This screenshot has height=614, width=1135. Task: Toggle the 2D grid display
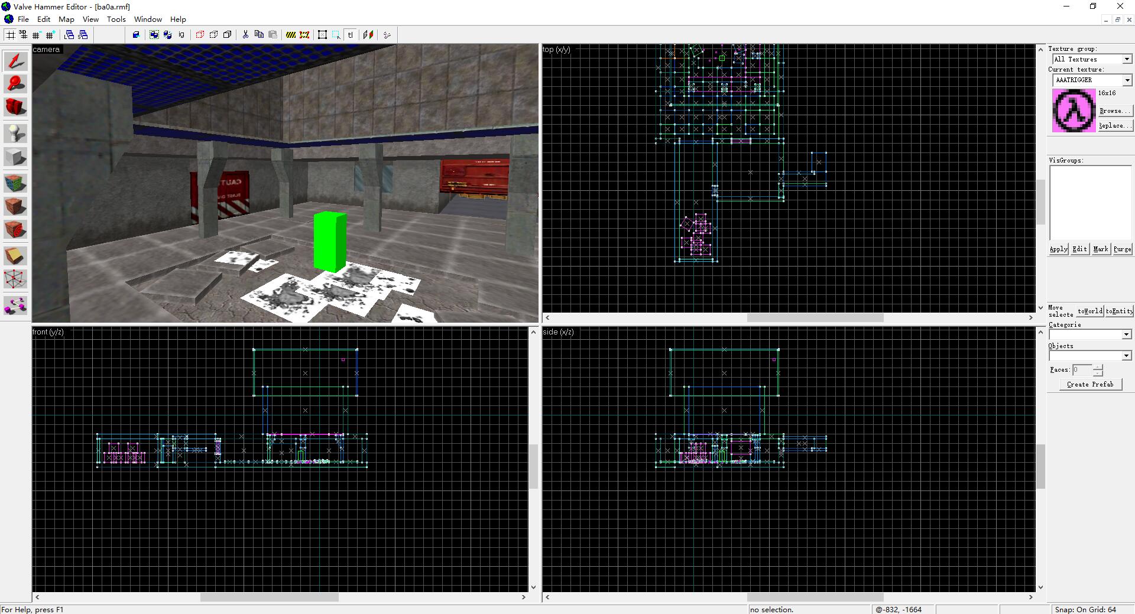pos(11,35)
